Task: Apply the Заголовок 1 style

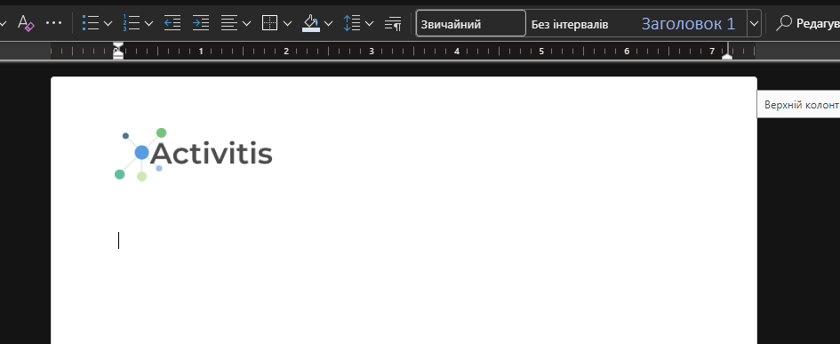Action: tap(688, 24)
